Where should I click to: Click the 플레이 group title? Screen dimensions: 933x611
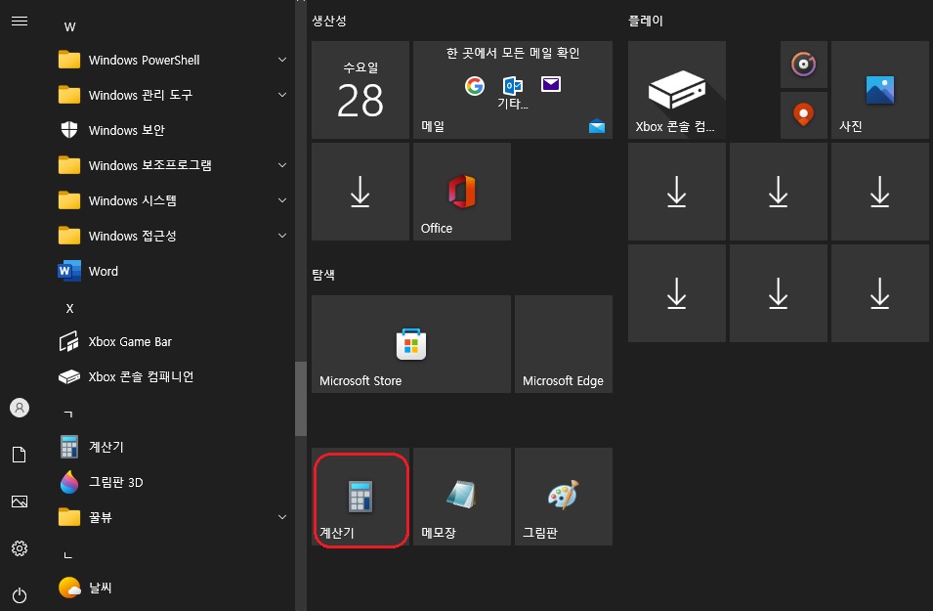point(646,21)
